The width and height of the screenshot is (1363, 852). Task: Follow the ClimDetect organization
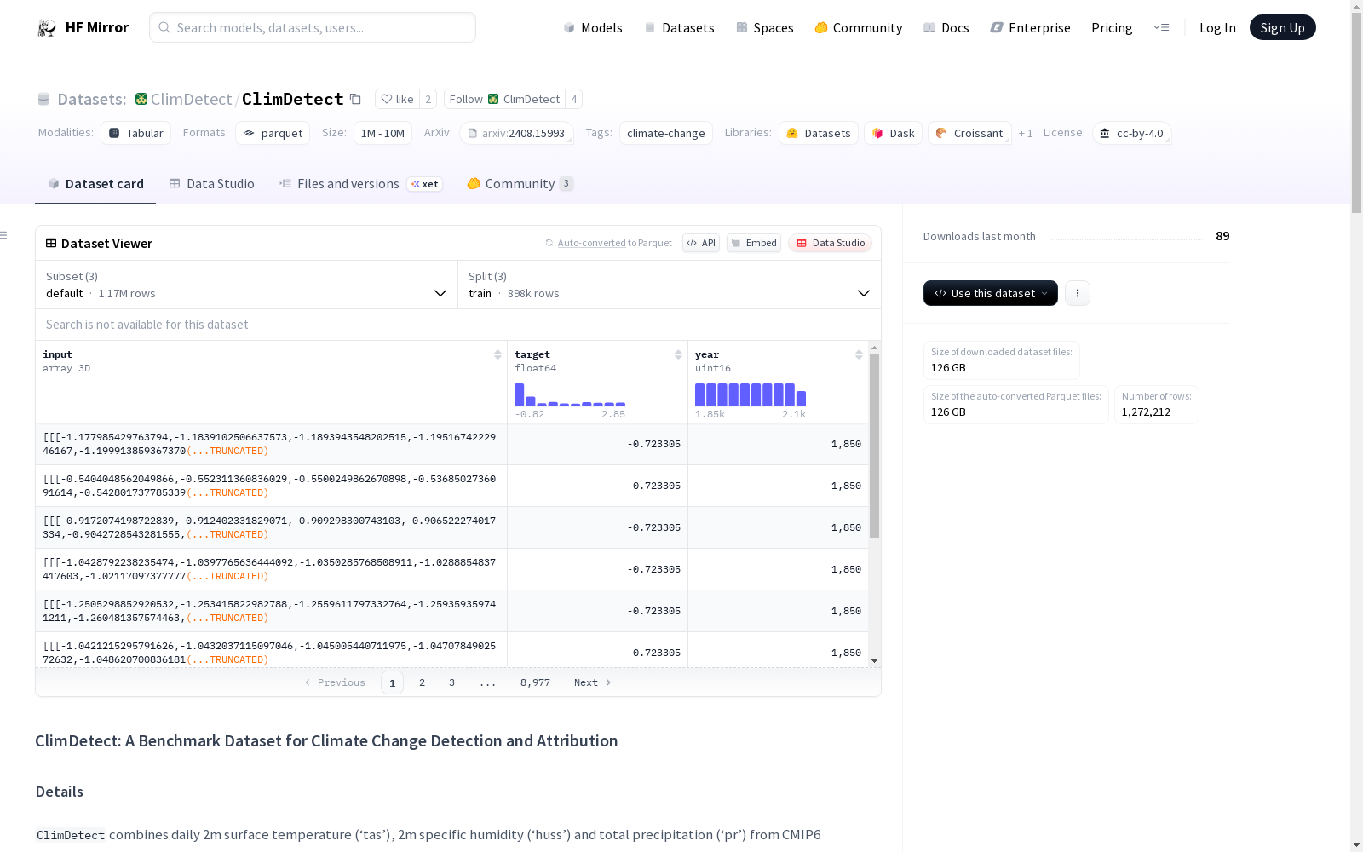tap(504, 100)
